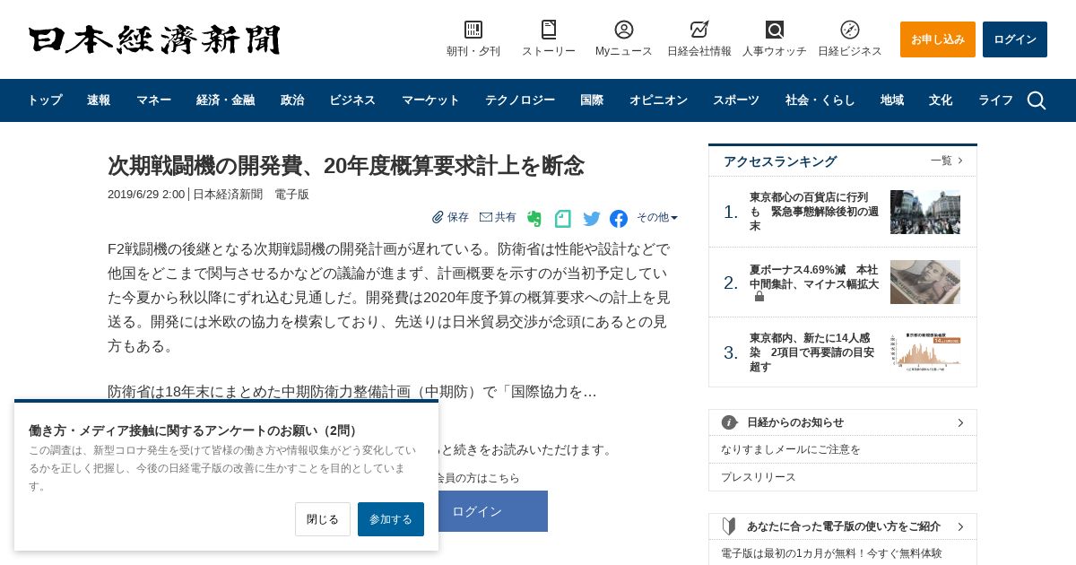The width and height of the screenshot is (1076, 565).
Task: Open the ストーリー icon in the header
Action: pos(549,30)
